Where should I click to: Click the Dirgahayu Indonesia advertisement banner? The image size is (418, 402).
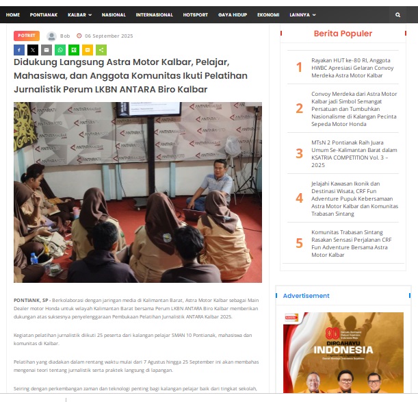point(343,353)
